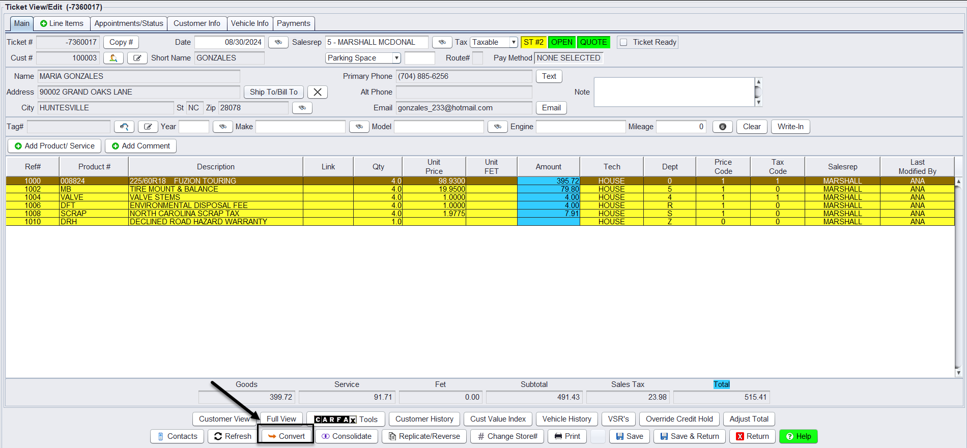The image size is (967, 448).
Task: Open the Vehicle Info tab
Action: (249, 23)
